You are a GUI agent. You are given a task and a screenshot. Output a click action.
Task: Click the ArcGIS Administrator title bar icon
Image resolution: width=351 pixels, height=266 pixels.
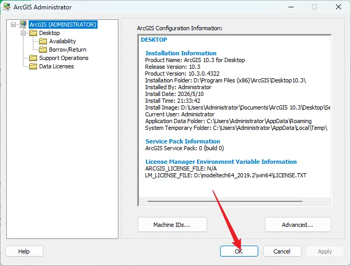tap(6, 7)
